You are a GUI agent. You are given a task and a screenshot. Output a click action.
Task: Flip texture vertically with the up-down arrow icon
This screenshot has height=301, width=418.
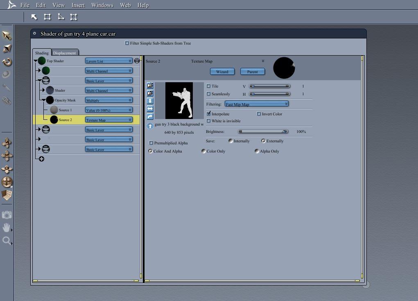click(x=150, y=101)
